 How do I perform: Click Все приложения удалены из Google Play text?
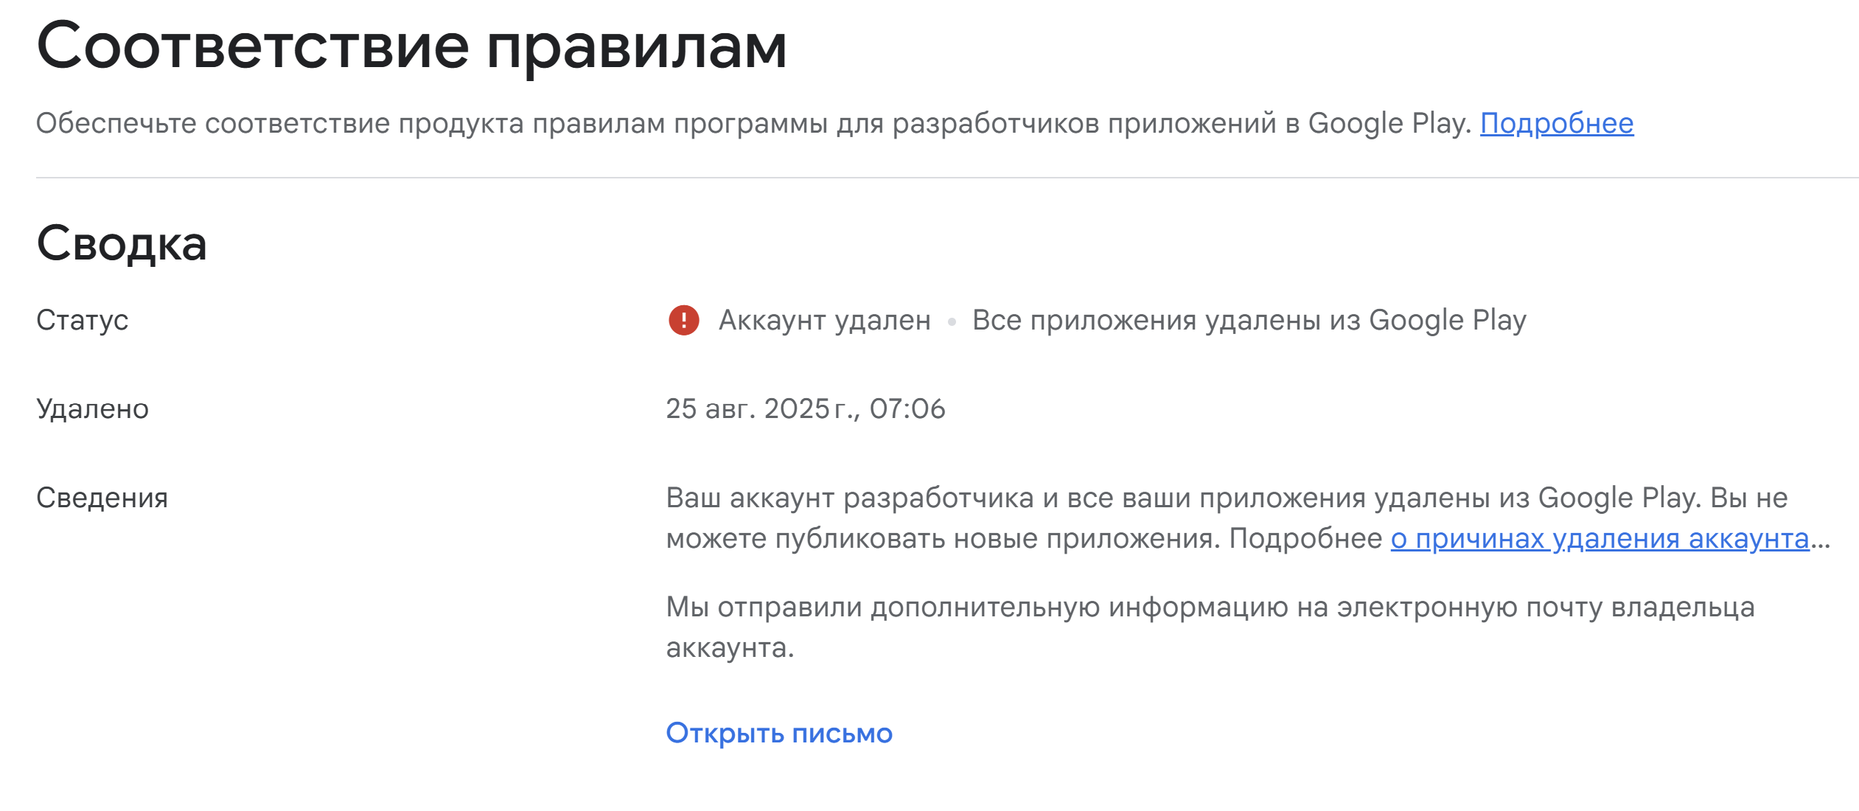(1249, 321)
